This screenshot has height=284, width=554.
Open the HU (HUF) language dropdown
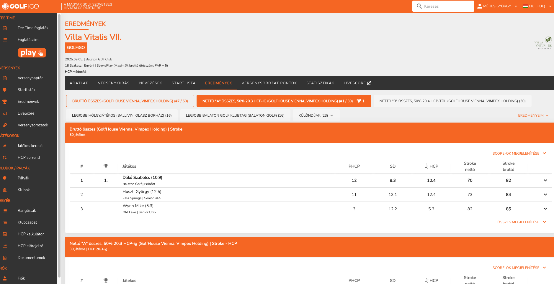(537, 6)
